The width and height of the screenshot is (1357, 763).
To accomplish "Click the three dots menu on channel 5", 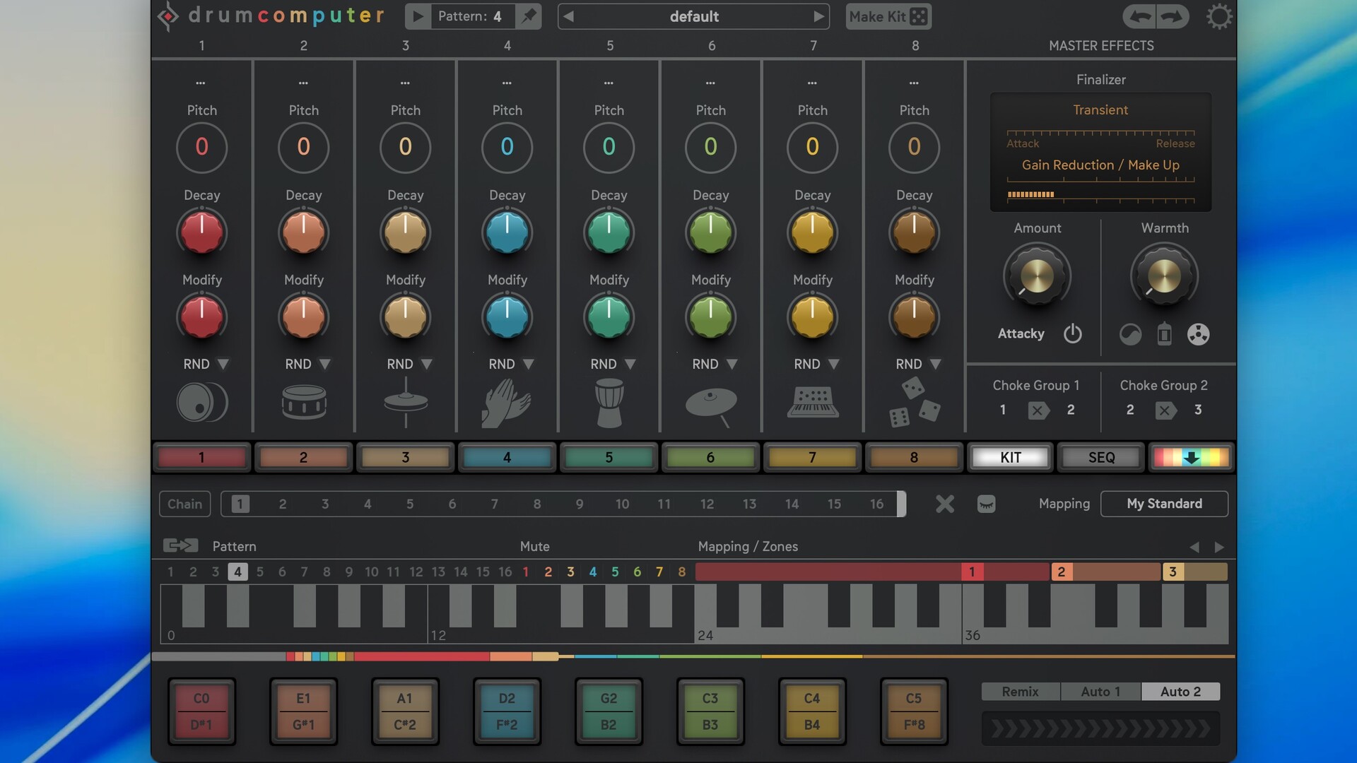I will pyautogui.click(x=609, y=83).
